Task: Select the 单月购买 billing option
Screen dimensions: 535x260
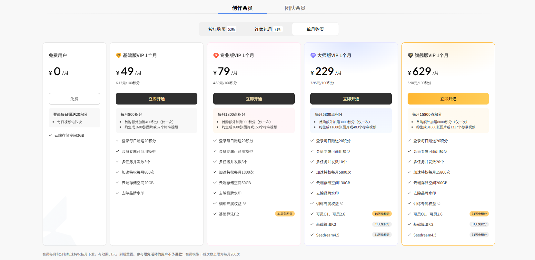Action: [315, 29]
